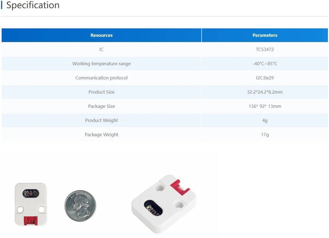Click the -40°C~85°C temperature value
The height and width of the screenshot is (238, 329).
pos(265,64)
